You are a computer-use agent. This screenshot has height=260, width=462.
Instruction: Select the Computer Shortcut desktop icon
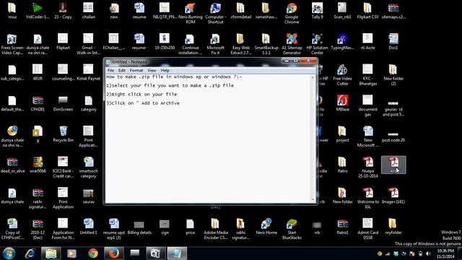pyautogui.click(x=215, y=13)
